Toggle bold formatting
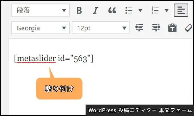The width and height of the screenshot is (194, 116). [x=79, y=10]
